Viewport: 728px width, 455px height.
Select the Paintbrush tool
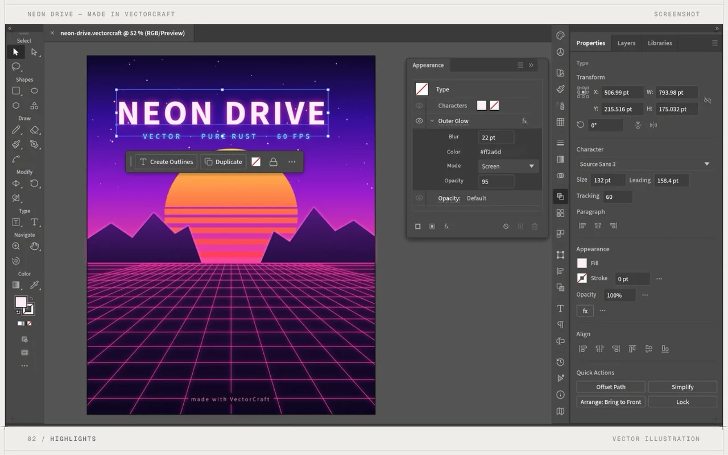point(16,145)
